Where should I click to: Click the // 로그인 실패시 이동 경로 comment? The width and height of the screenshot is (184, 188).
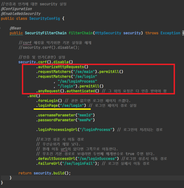click(x=126, y=163)
